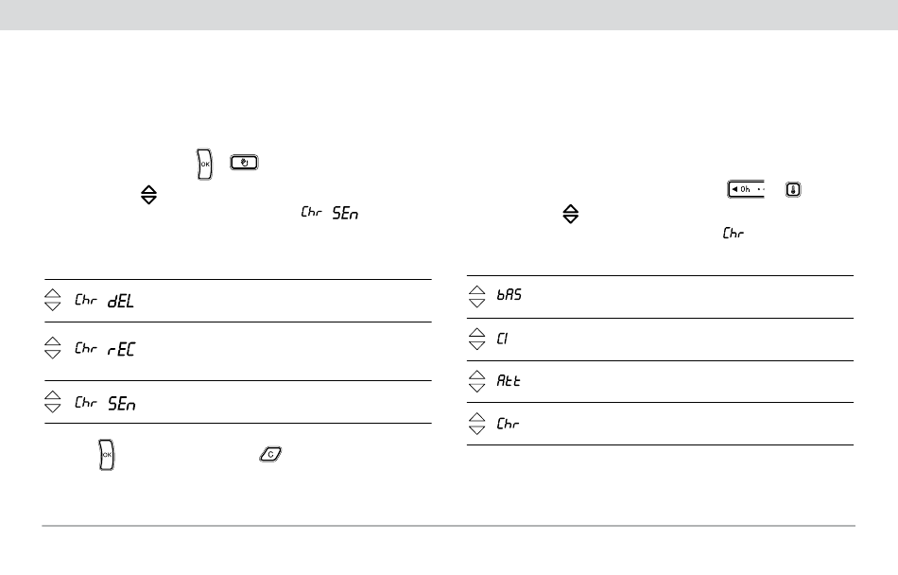The height and width of the screenshot is (575, 898).
Task: Click the up/down arrows beside 'Chr dEL'
Action: tap(54, 301)
